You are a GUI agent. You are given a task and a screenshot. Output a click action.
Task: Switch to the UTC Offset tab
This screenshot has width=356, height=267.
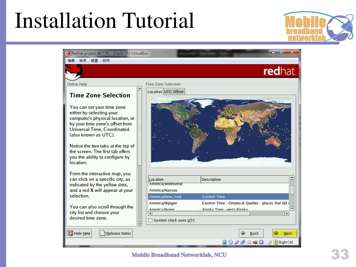(174, 91)
